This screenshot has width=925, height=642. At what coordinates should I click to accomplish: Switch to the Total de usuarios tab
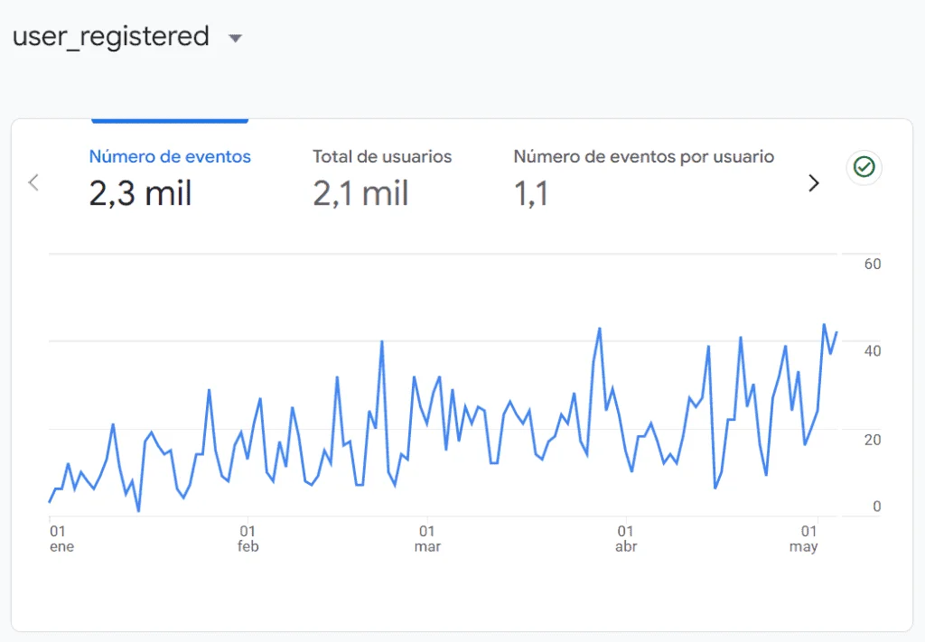[382, 156]
